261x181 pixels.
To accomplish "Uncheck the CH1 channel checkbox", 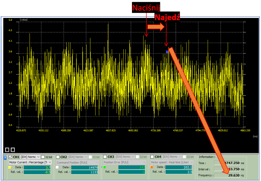I will 10,157.
